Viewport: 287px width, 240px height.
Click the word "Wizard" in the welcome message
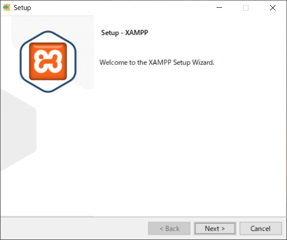point(202,63)
